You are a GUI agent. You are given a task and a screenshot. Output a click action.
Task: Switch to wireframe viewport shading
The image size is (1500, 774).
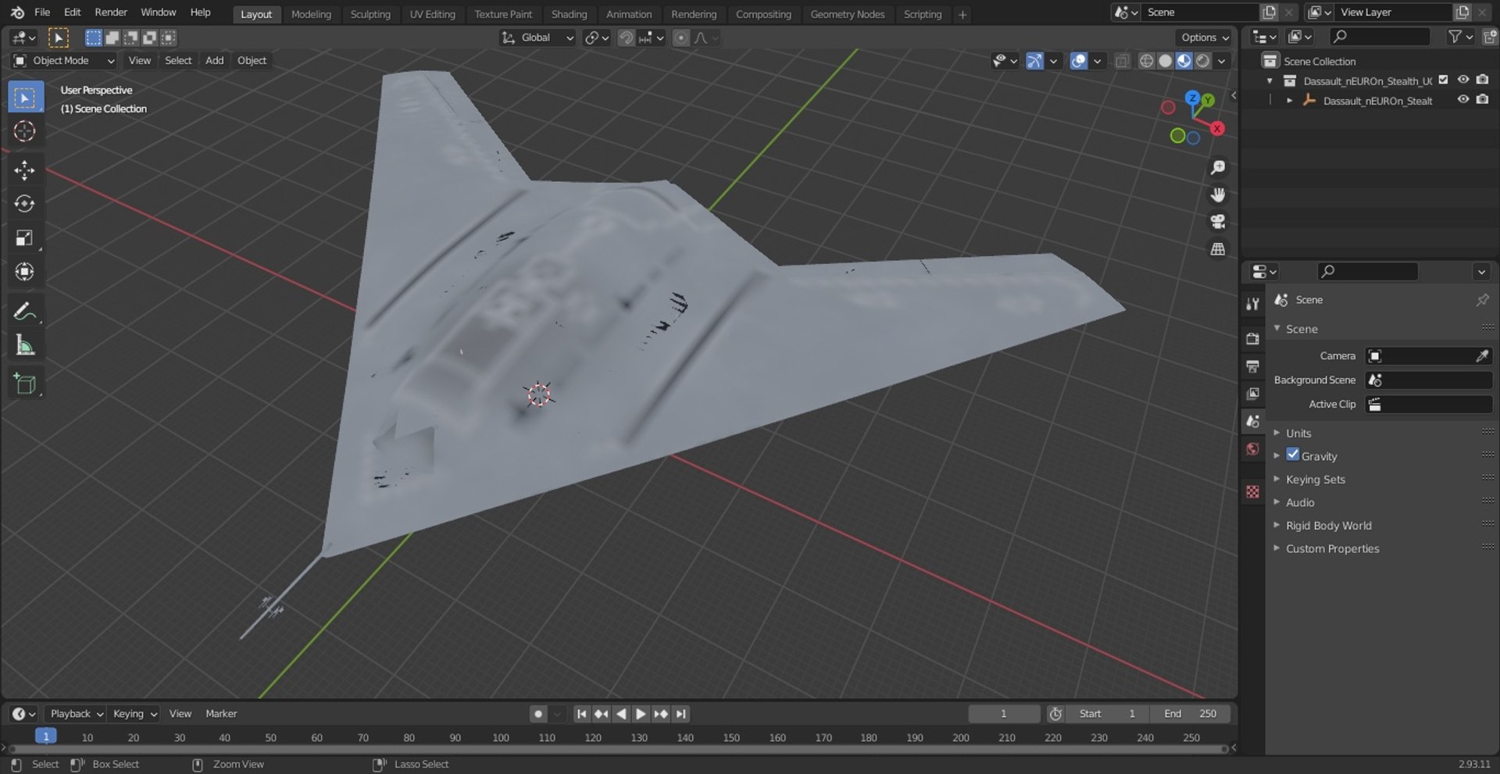[1146, 61]
